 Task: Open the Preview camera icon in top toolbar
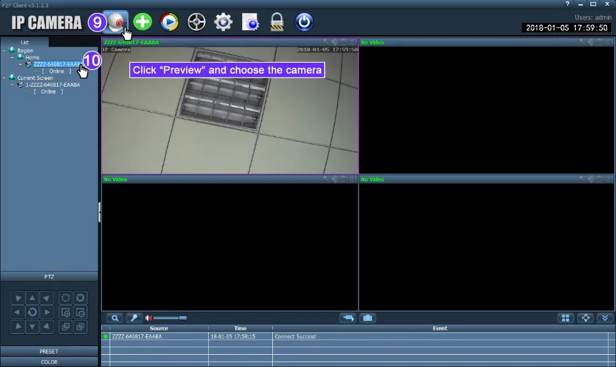(x=116, y=22)
